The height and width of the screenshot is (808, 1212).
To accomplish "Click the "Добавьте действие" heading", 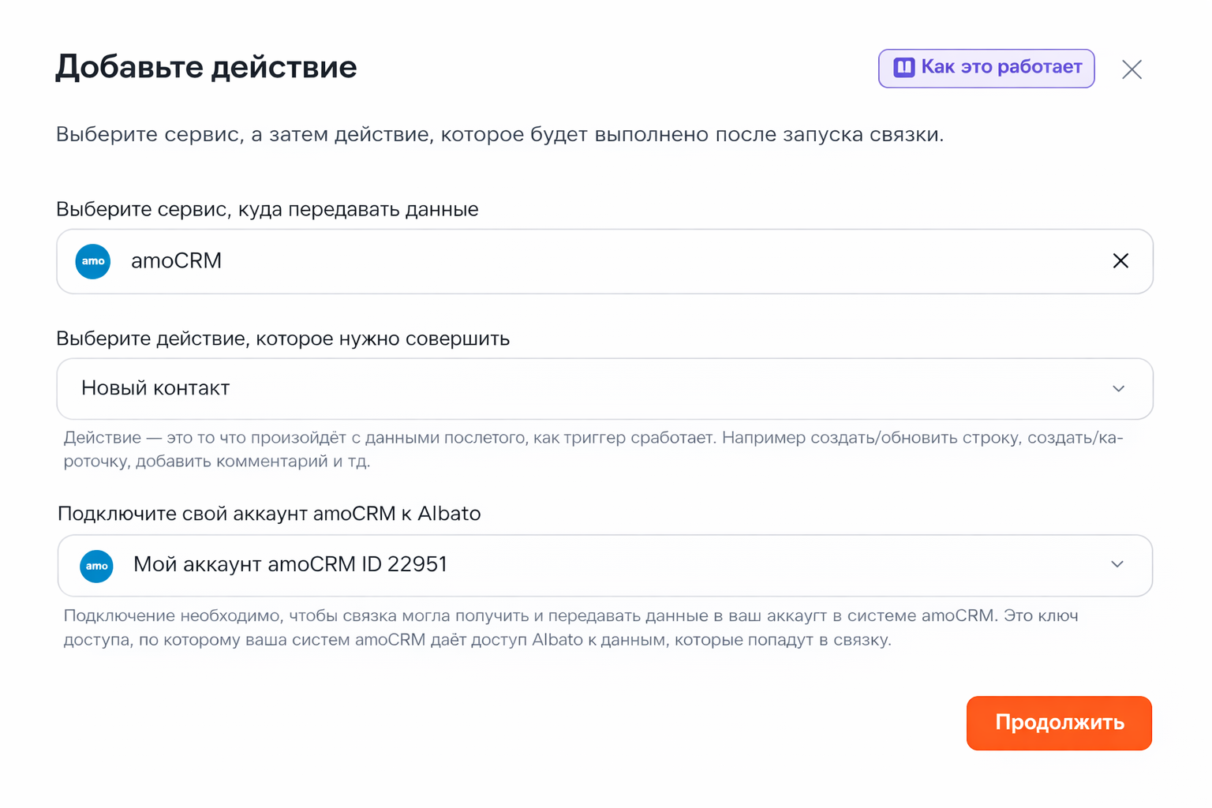I will point(206,67).
